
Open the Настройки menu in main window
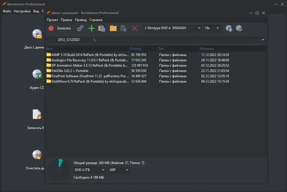point(22,11)
